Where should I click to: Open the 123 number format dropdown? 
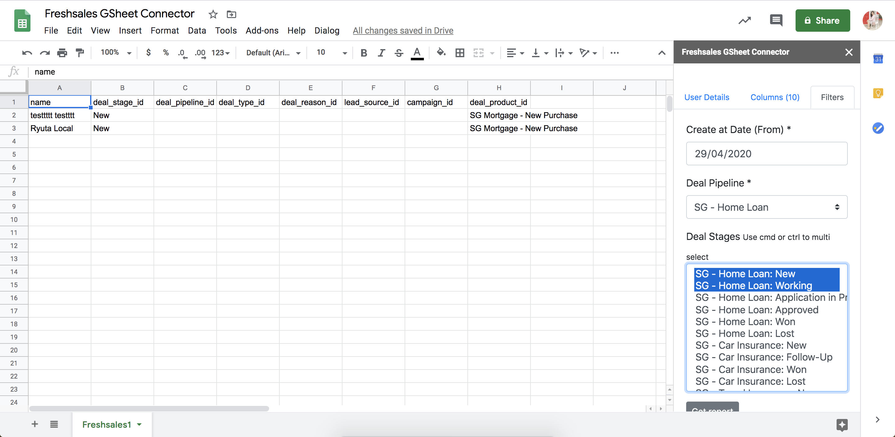tap(221, 53)
